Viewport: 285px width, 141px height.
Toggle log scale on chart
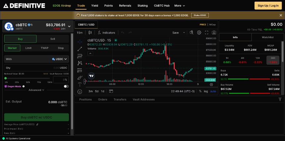[x=206, y=91]
